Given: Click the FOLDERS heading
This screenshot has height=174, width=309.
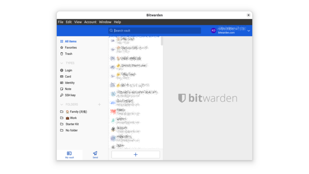Looking at the screenshot, I should point(72,104).
